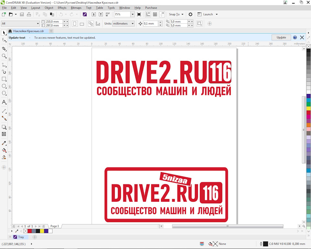Viewport: 311px width, 249px height.
Task: Pick the Ellipse tool
Action: pos(4,86)
